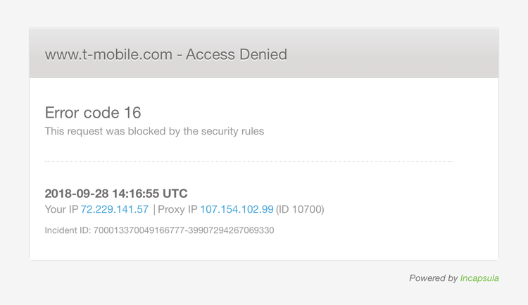Click the dashed divider line
This screenshot has height=305, width=528.
[249, 161]
